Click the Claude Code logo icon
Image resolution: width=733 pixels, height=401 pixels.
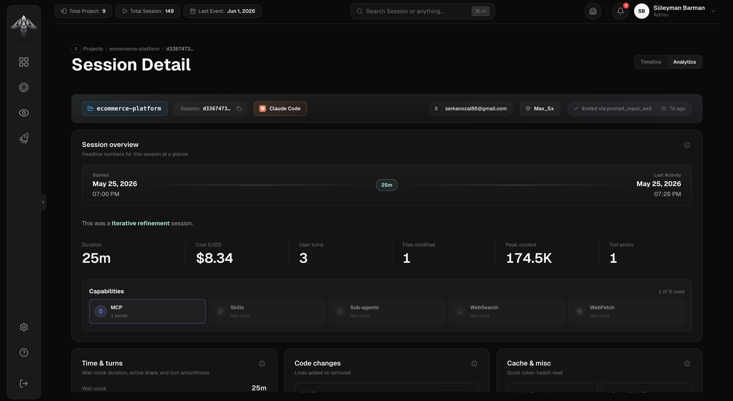pyautogui.click(x=263, y=109)
